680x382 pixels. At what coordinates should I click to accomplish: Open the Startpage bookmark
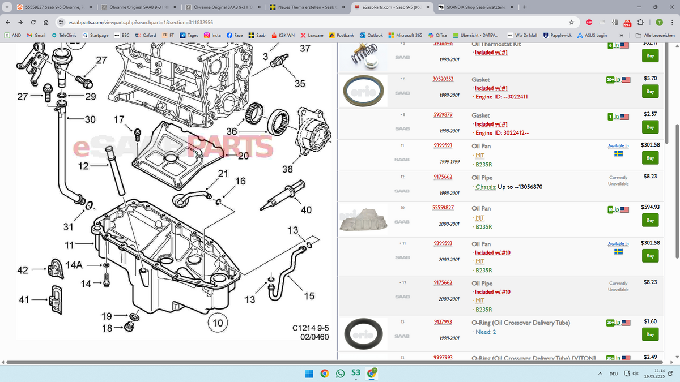[x=96, y=35]
